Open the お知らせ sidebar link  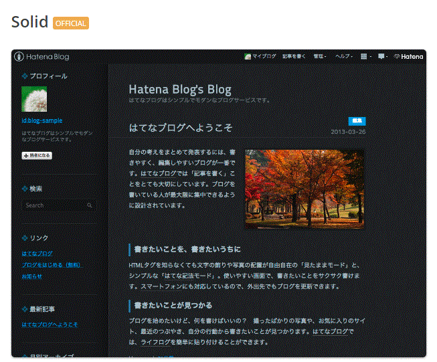tap(32, 276)
